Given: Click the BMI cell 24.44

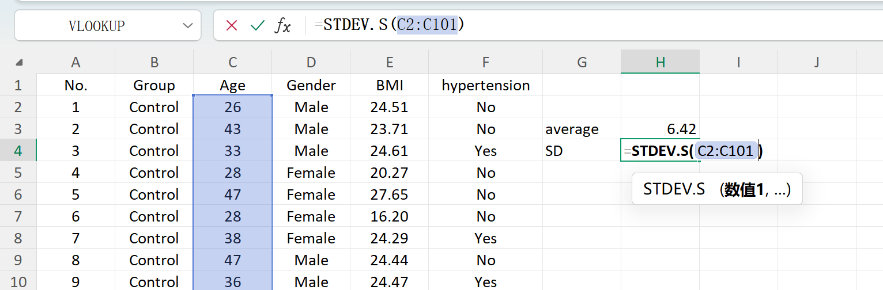Looking at the screenshot, I should coord(390,260).
